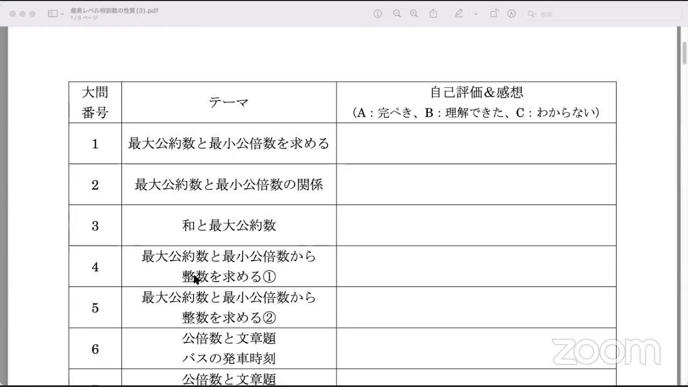This screenshot has height=387, width=688.
Task: Click '整数を求める①' in row 4
Action: (229, 277)
